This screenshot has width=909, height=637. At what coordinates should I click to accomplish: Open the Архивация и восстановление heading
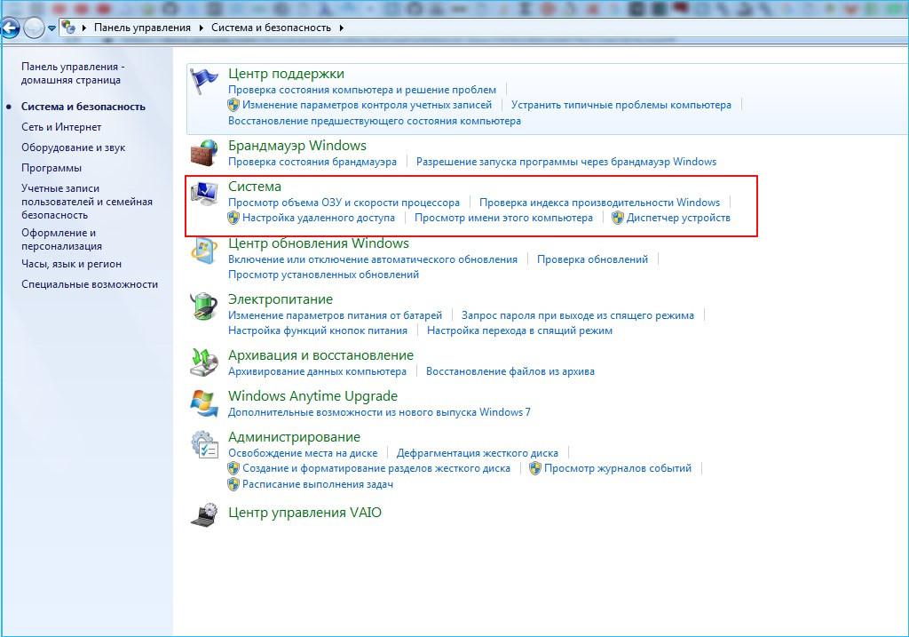[x=320, y=355]
